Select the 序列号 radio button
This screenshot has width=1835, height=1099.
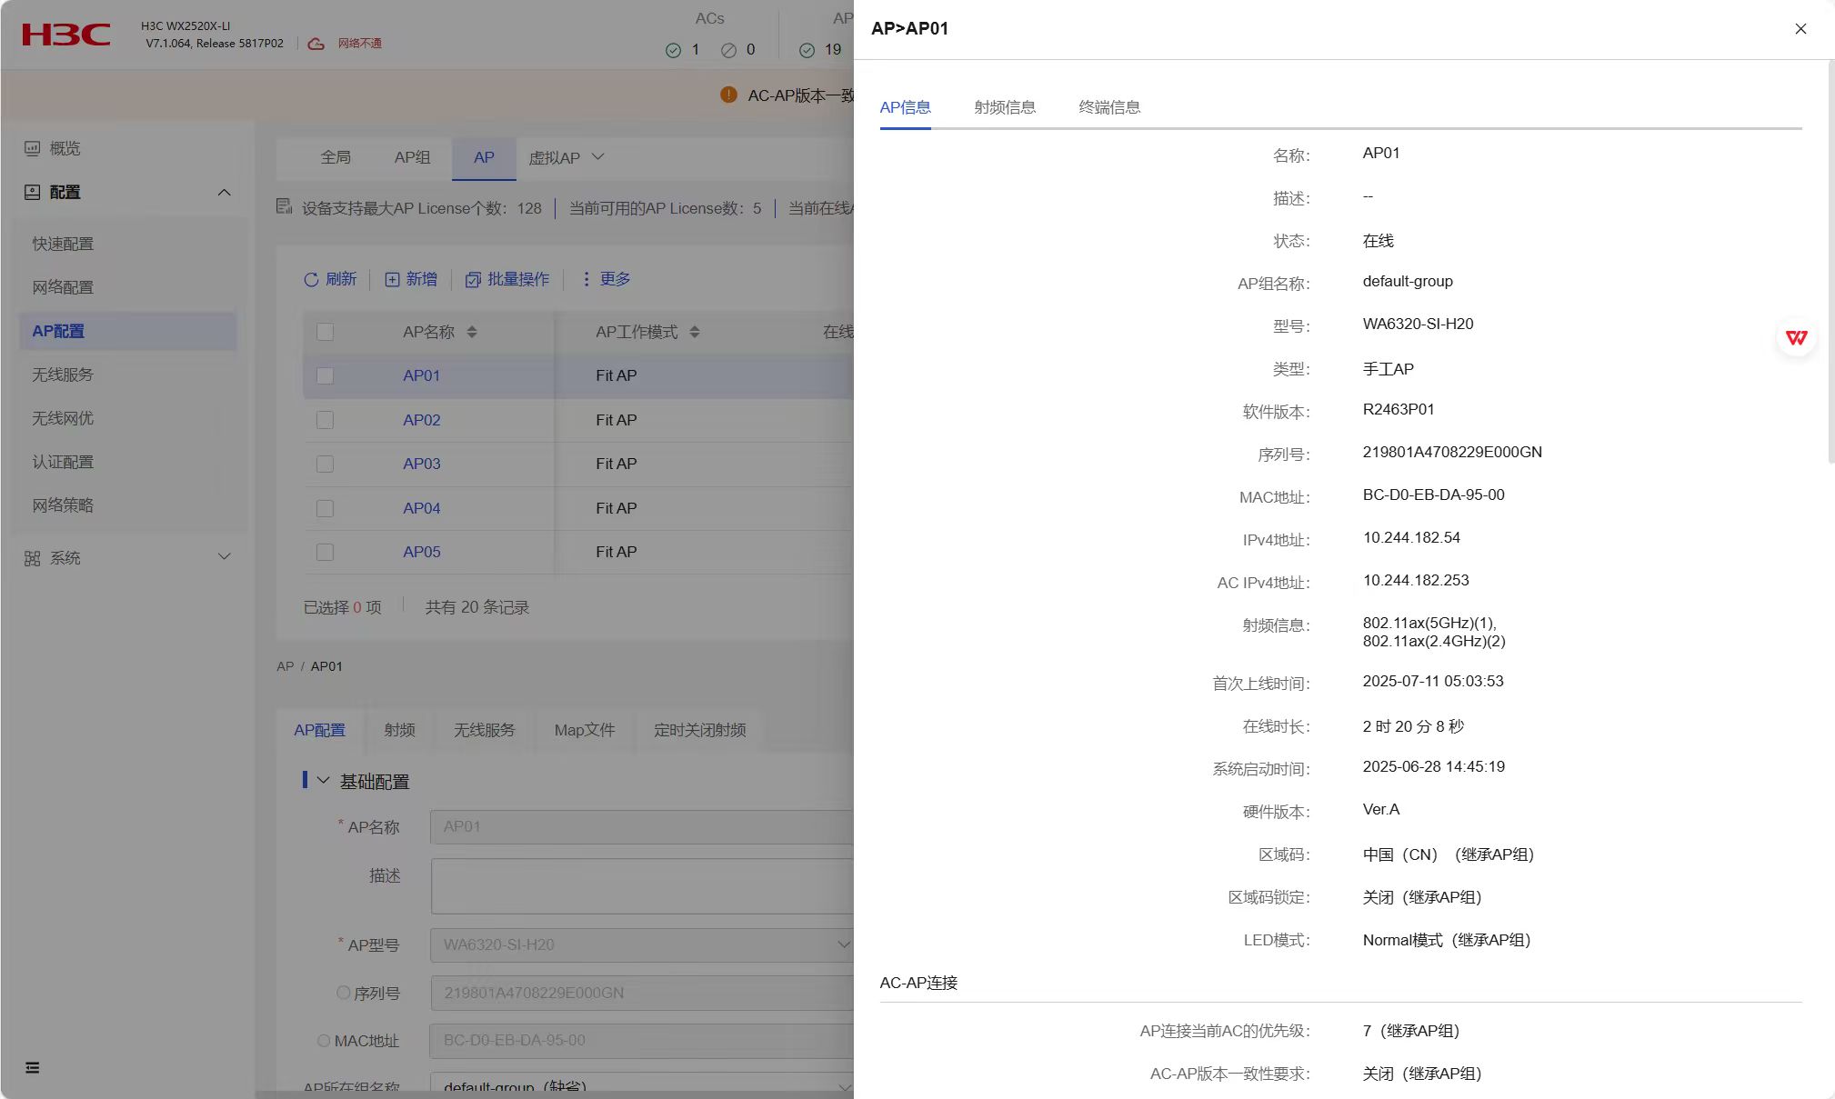(343, 993)
